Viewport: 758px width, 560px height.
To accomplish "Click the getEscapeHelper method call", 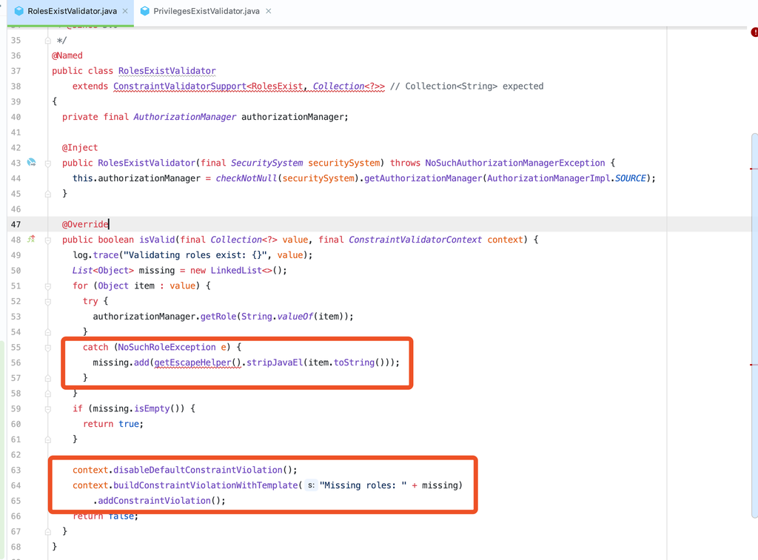I will tap(198, 362).
